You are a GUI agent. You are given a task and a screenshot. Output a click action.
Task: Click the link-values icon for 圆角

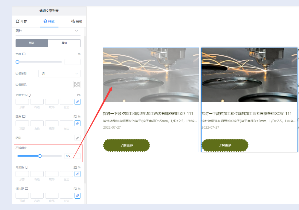click(x=77, y=123)
